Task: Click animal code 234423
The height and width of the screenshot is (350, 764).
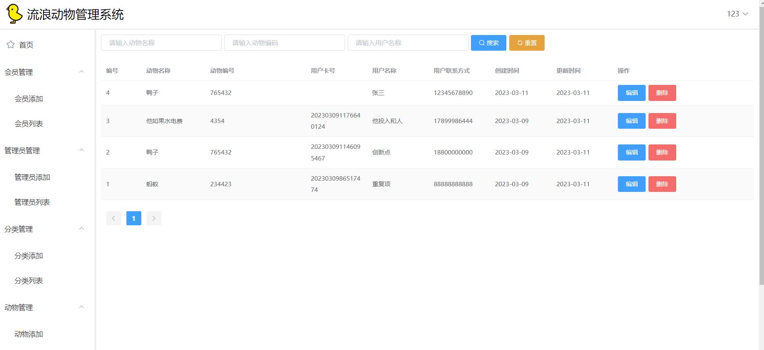Action: pyautogui.click(x=221, y=184)
